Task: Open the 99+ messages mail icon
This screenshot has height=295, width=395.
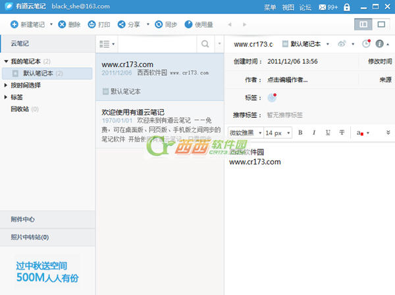Action: tap(328, 7)
